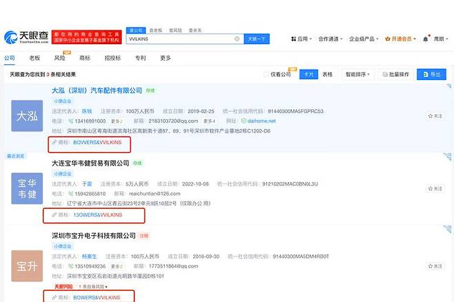
Task: Open trademark 13OWERS&VVILKINS link
Action: pyautogui.click(x=97, y=215)
